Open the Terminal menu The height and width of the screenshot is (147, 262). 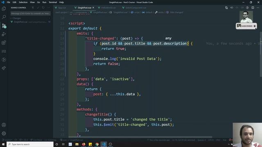pyautogui.click(x=53, y=2)
